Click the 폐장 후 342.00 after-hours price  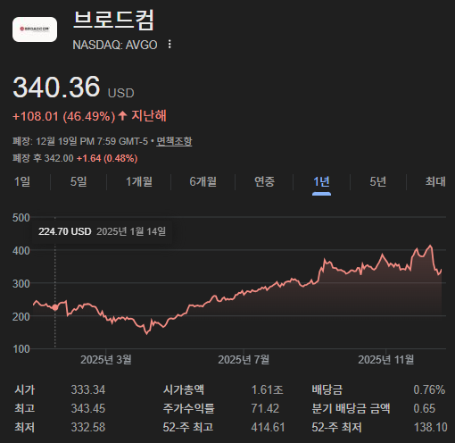point(43,158)
